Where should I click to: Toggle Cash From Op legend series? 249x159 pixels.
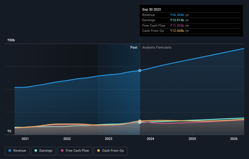pos(110,151)
